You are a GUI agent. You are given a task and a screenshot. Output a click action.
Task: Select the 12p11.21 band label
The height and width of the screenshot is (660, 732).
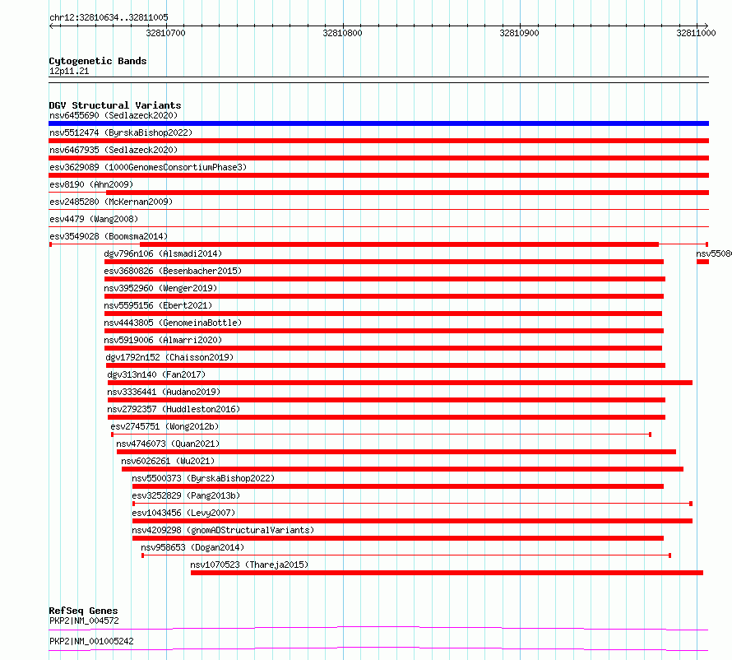click(69, 71)
